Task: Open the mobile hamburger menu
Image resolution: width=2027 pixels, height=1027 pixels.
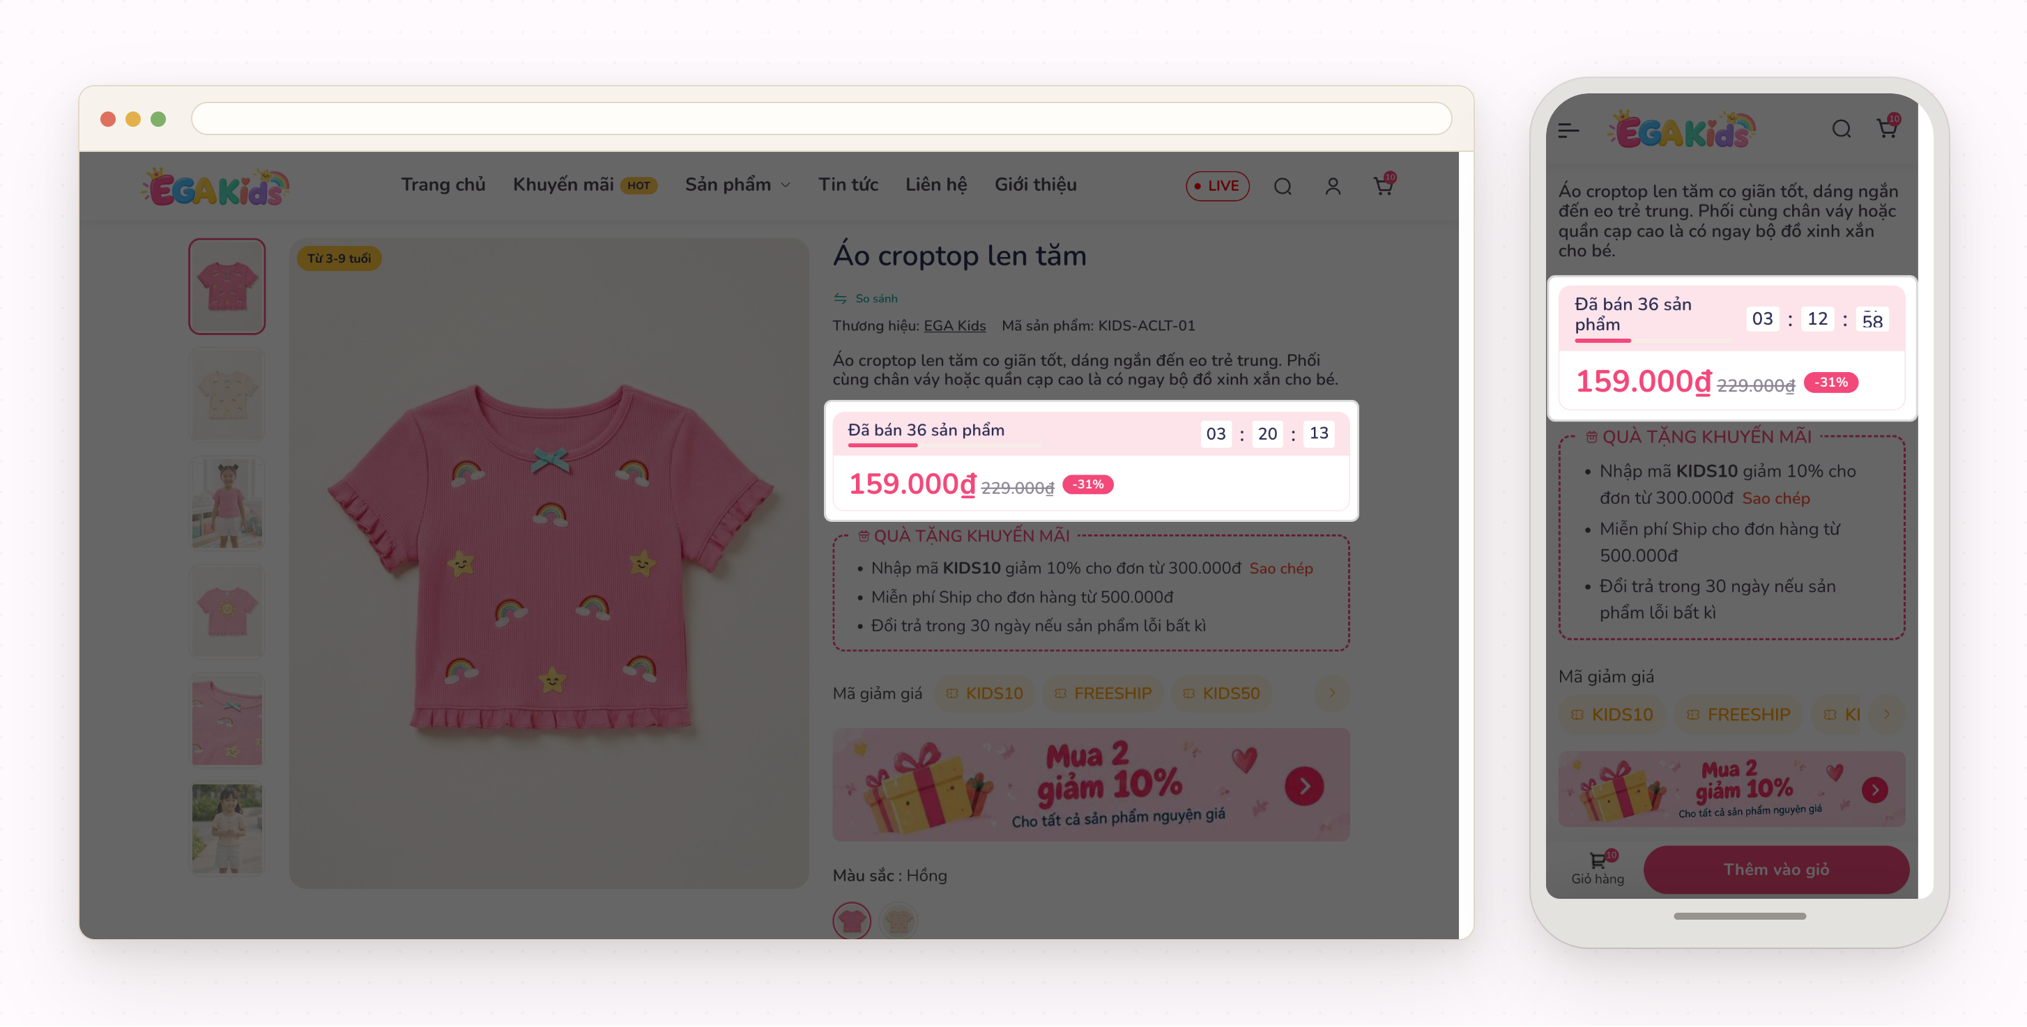Action: [1568, 130]
